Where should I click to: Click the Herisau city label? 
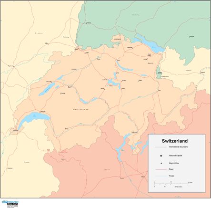click(145, 59)
